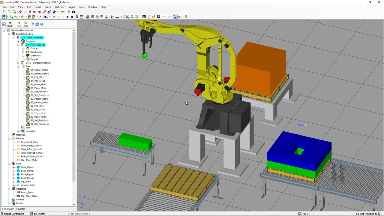This screenshot has height=216, width=384.
Task: Click the navigator refresh icon
Action: pos(37,24)
